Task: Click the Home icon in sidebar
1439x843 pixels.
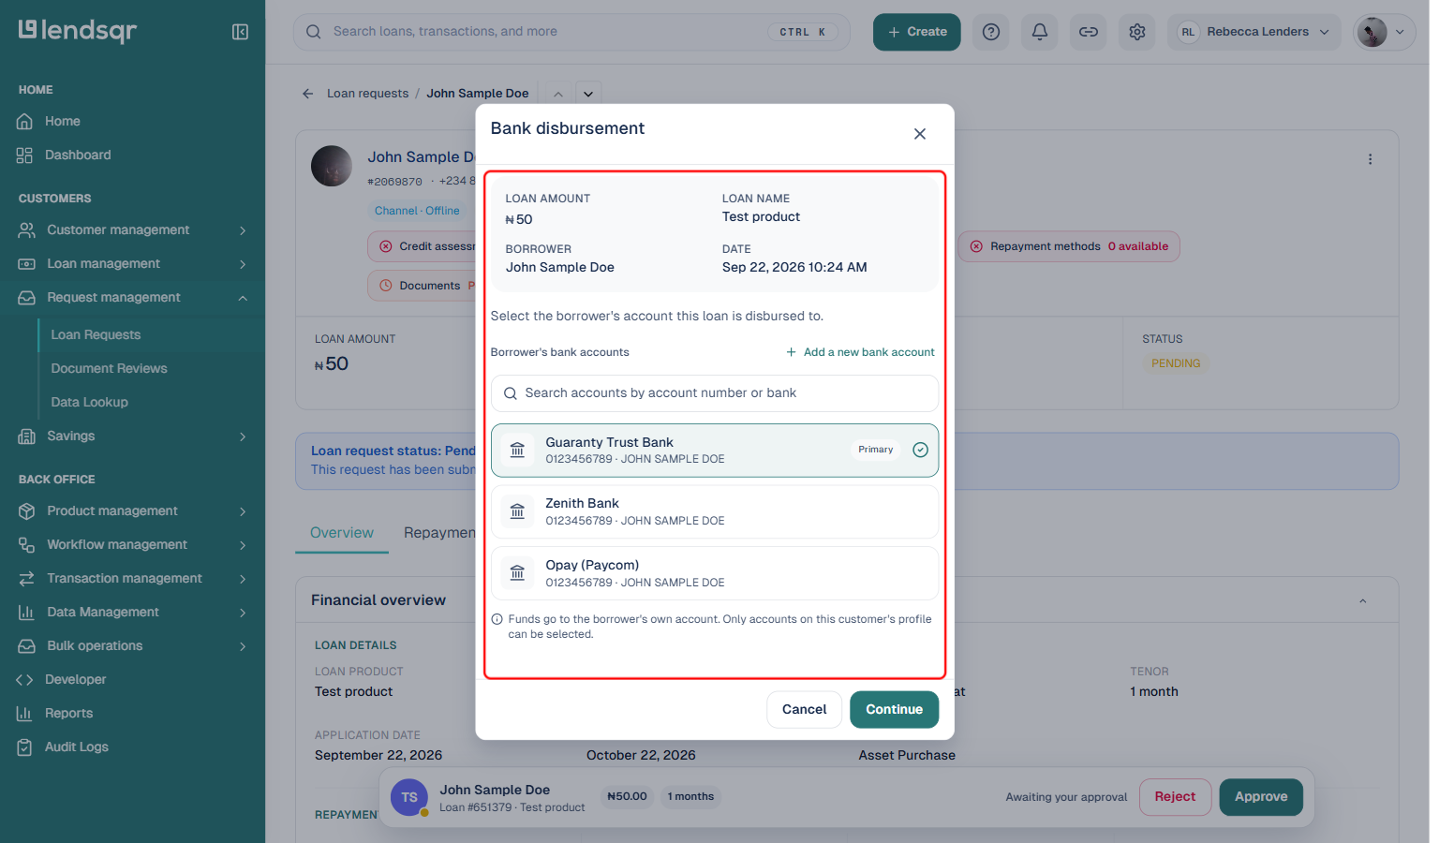Action: point(25,122)
